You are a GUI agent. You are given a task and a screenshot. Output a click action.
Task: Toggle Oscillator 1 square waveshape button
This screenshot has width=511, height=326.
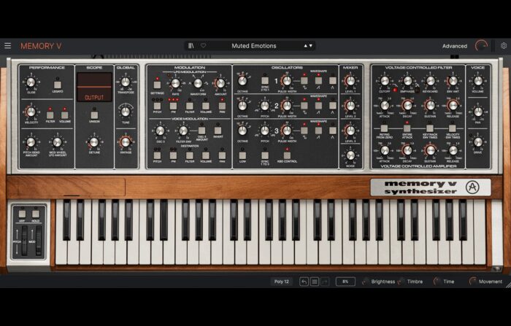304,80
